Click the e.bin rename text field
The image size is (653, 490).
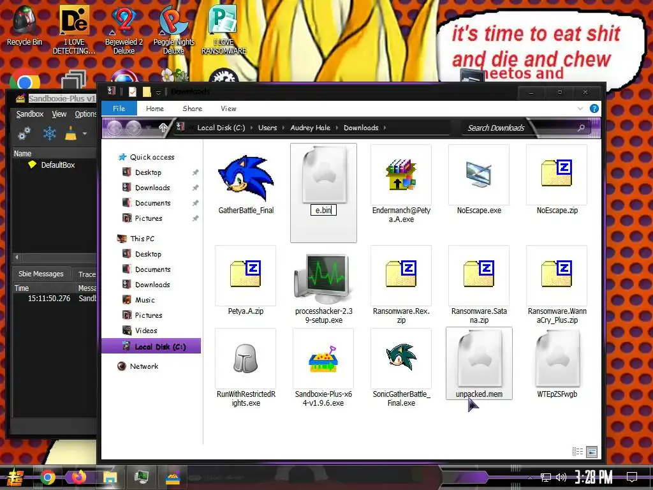tap(323, 210)
